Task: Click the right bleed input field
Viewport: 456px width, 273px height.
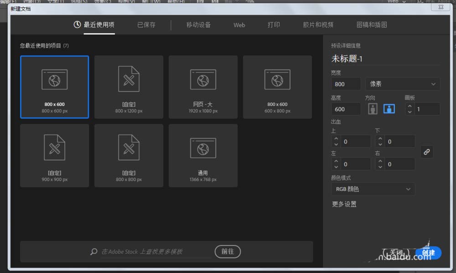Action: tap(400, 164)
